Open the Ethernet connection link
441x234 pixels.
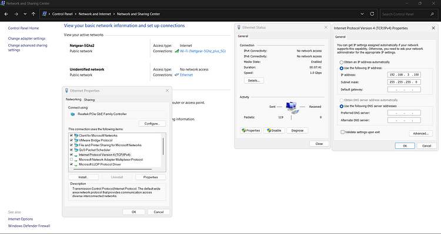point(186,75)
